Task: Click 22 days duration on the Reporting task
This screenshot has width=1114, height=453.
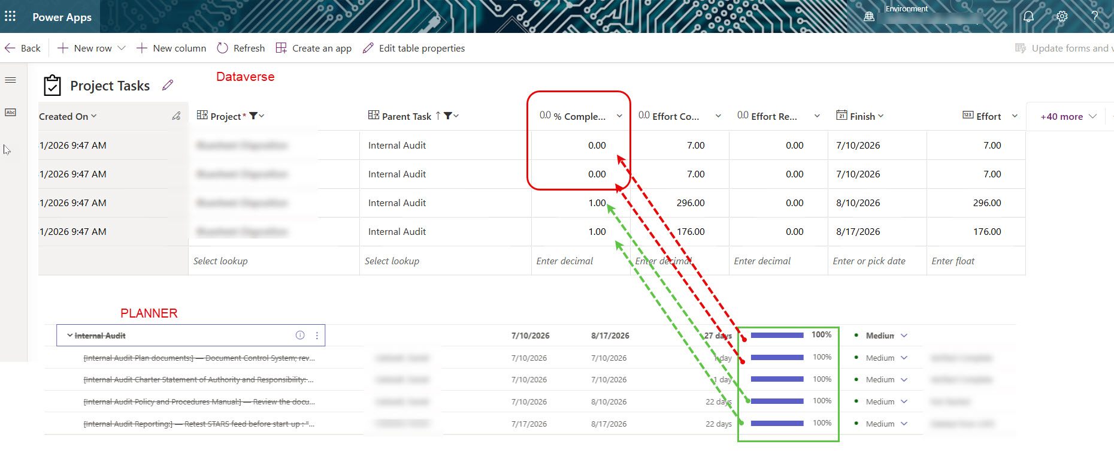Action: click(x=718, y=424)
